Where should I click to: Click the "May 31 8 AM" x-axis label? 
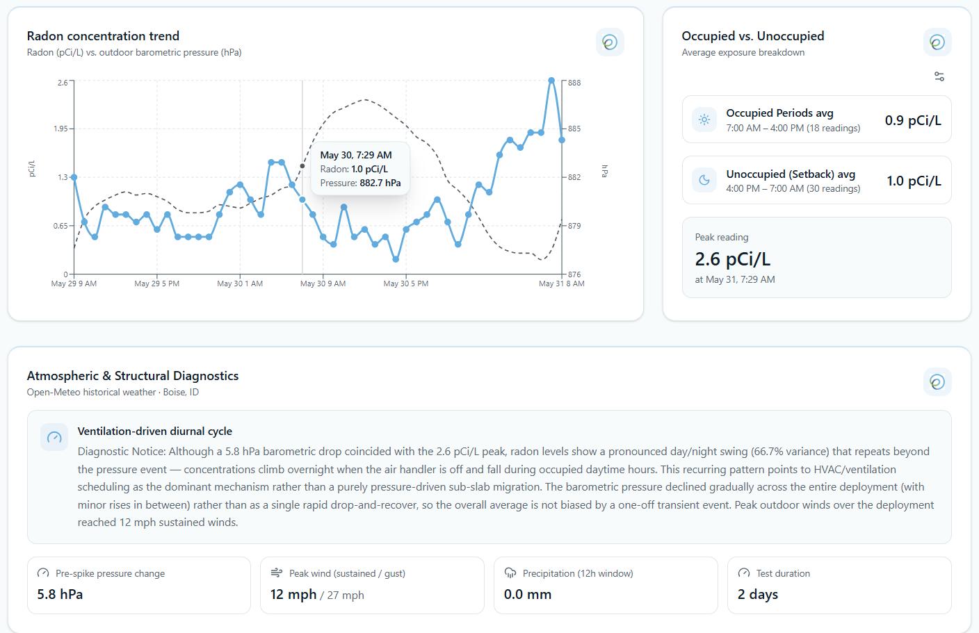(x=562, y=283)
